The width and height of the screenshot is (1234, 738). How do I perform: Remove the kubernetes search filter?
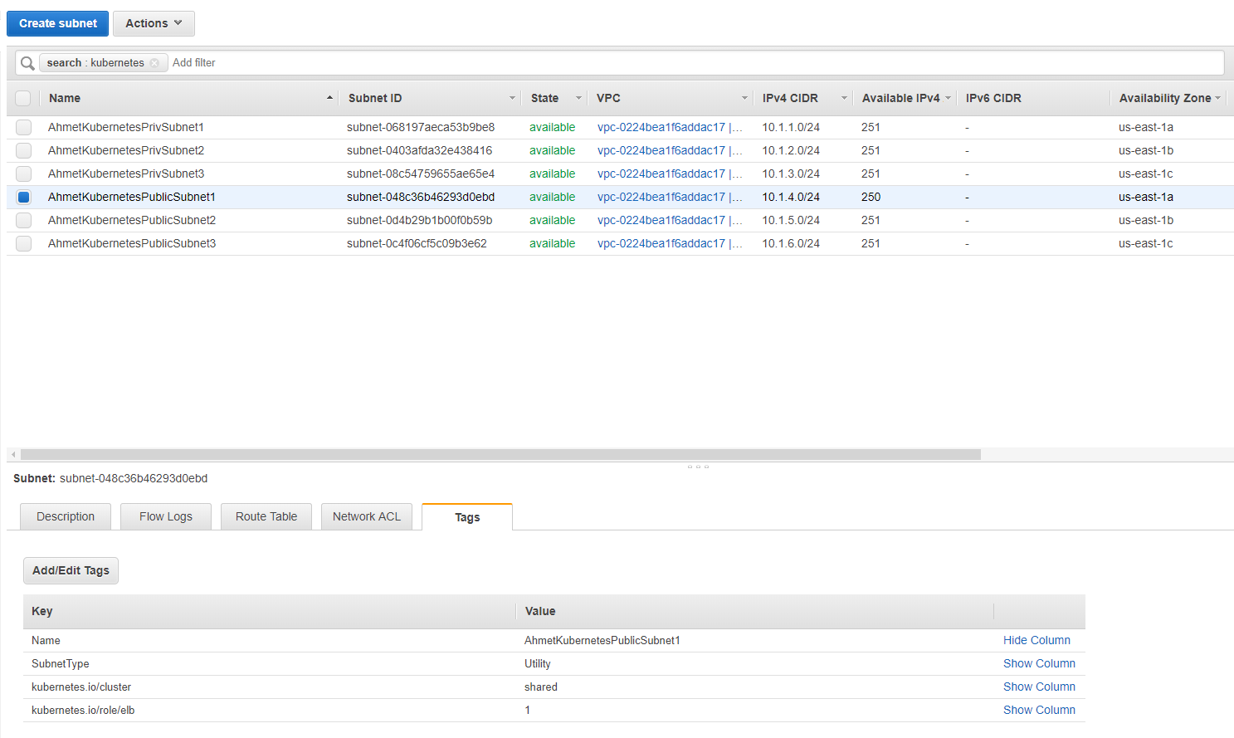click(154, 62)
